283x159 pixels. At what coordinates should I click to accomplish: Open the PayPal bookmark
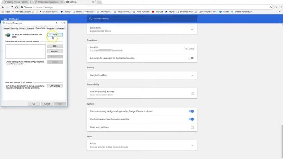coord(170,12)
